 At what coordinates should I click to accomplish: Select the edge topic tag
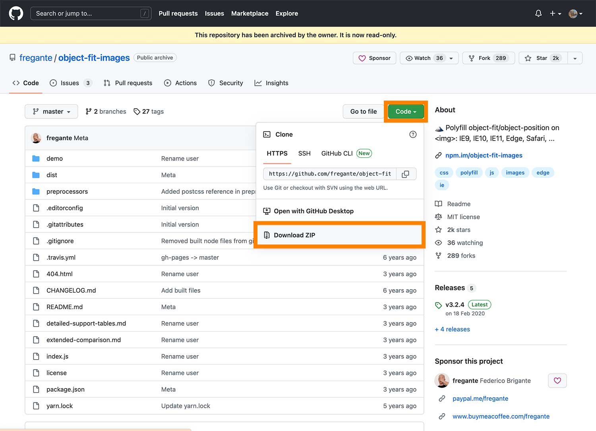(543, 173)
